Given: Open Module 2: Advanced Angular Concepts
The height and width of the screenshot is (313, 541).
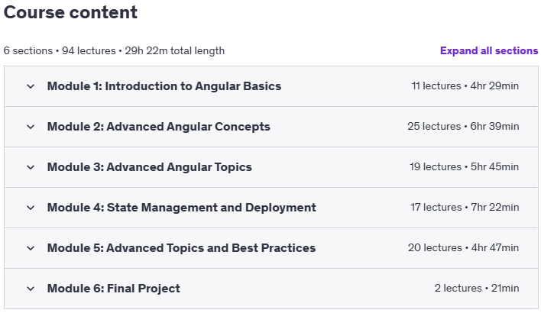Looking at the screenshot, I should click(159, 127).
